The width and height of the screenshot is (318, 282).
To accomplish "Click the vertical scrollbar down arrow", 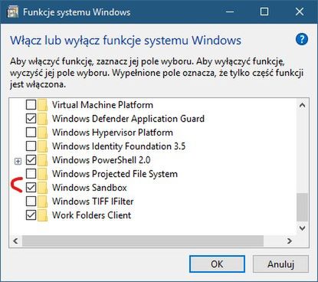I will coord(302,228).
